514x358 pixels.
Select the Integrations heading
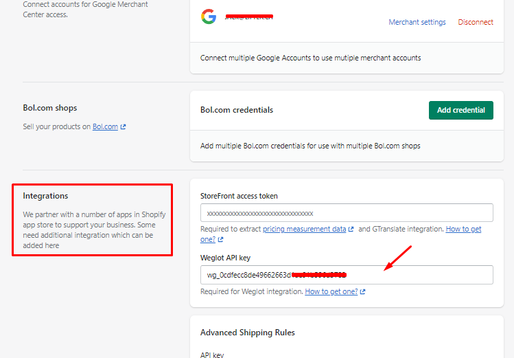[45, 196]
